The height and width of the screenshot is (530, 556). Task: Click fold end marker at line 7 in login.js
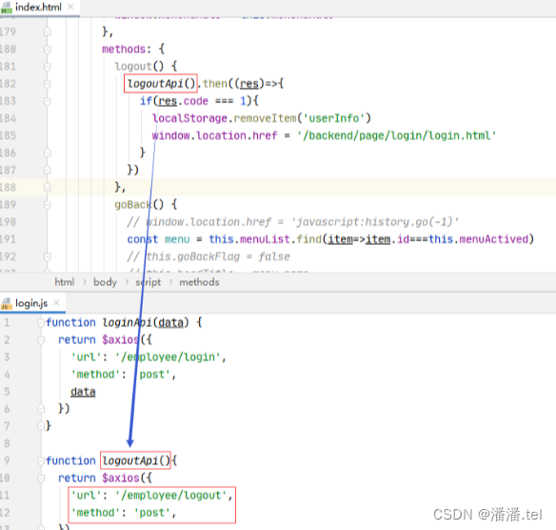pyautogui.click(x=41, y=426)
